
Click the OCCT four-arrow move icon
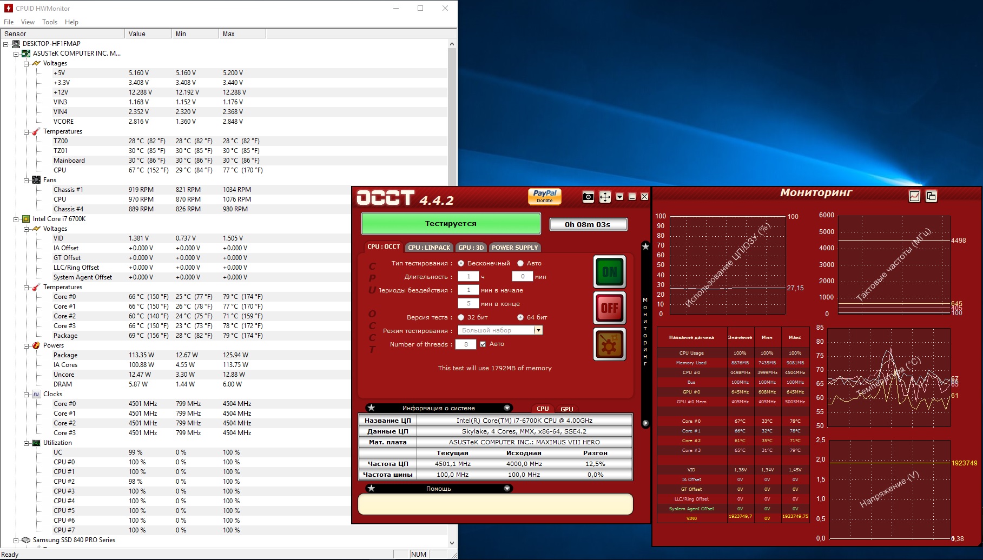(605, 197)
